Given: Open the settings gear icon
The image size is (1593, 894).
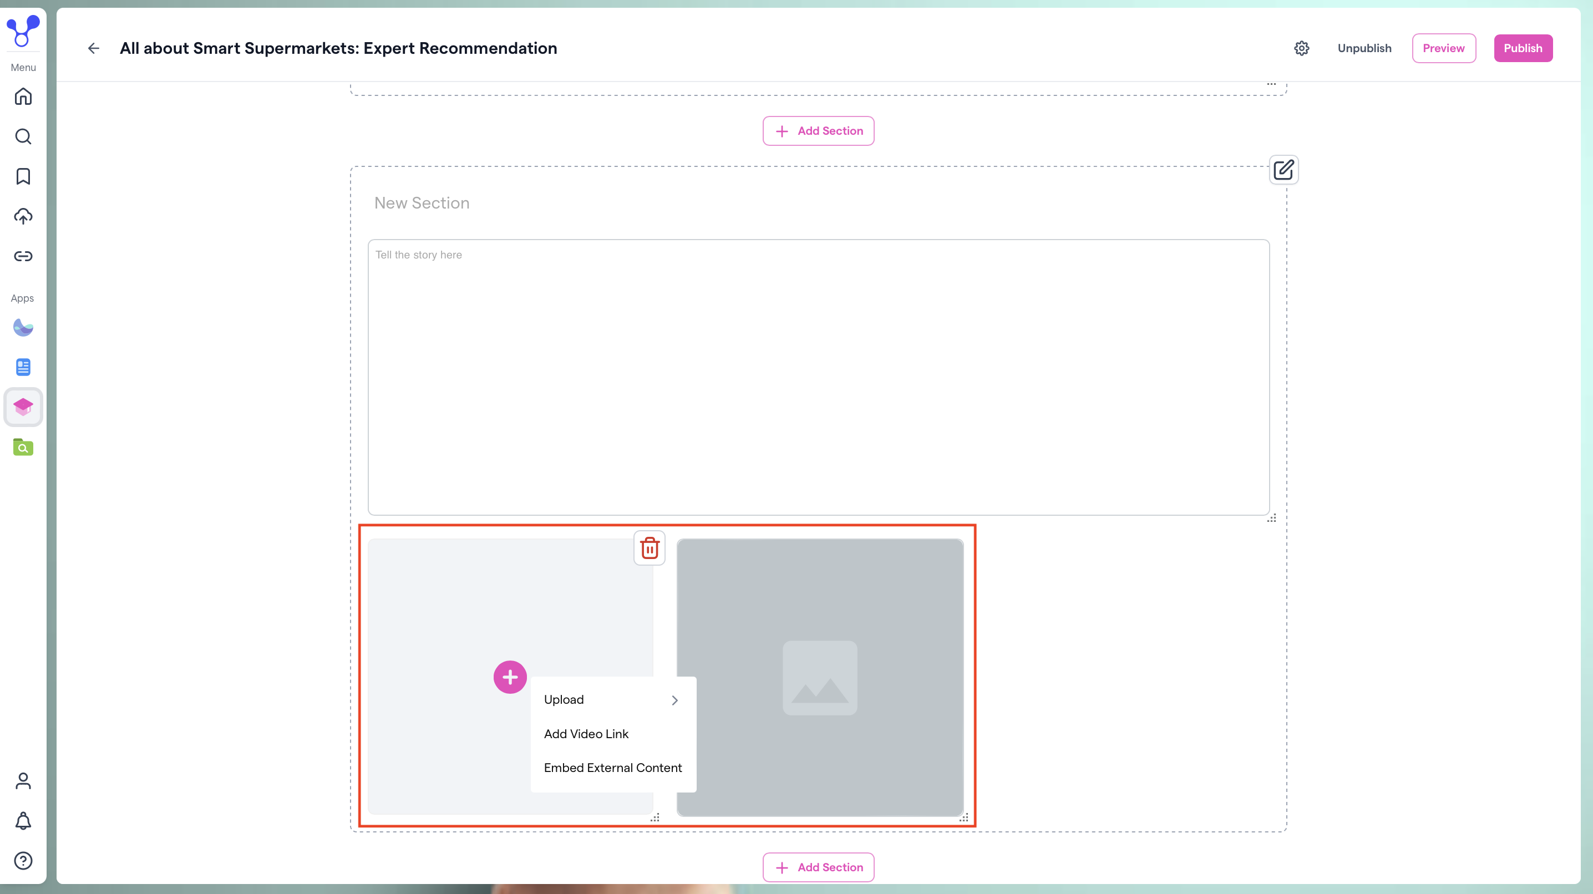Looking at the screenshot, I should (1302, 48).
